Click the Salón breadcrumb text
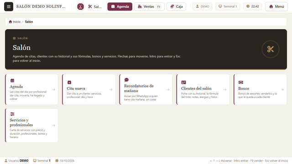292x164 pixels. coord(29,22)
